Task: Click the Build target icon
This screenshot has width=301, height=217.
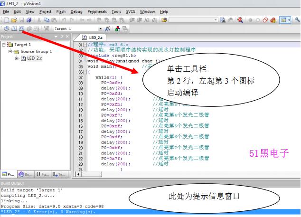Action: point(14,29)
